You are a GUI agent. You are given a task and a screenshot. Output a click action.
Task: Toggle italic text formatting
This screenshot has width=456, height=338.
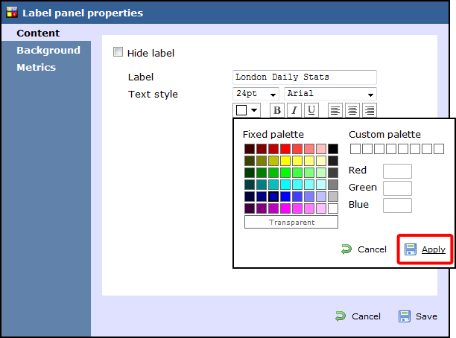pyautogui.click(x=294, y=110)
